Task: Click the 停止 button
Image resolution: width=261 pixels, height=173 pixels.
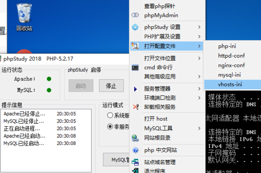Action: (x=111, y=86)
